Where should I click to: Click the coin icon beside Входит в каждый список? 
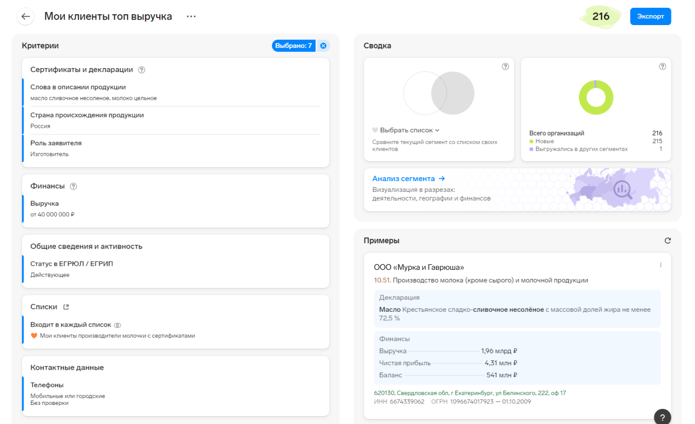[118, 325]
